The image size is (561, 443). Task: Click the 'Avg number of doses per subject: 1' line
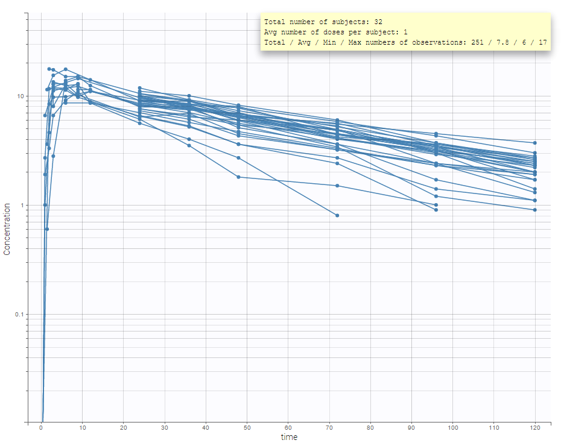click(335, 32)
